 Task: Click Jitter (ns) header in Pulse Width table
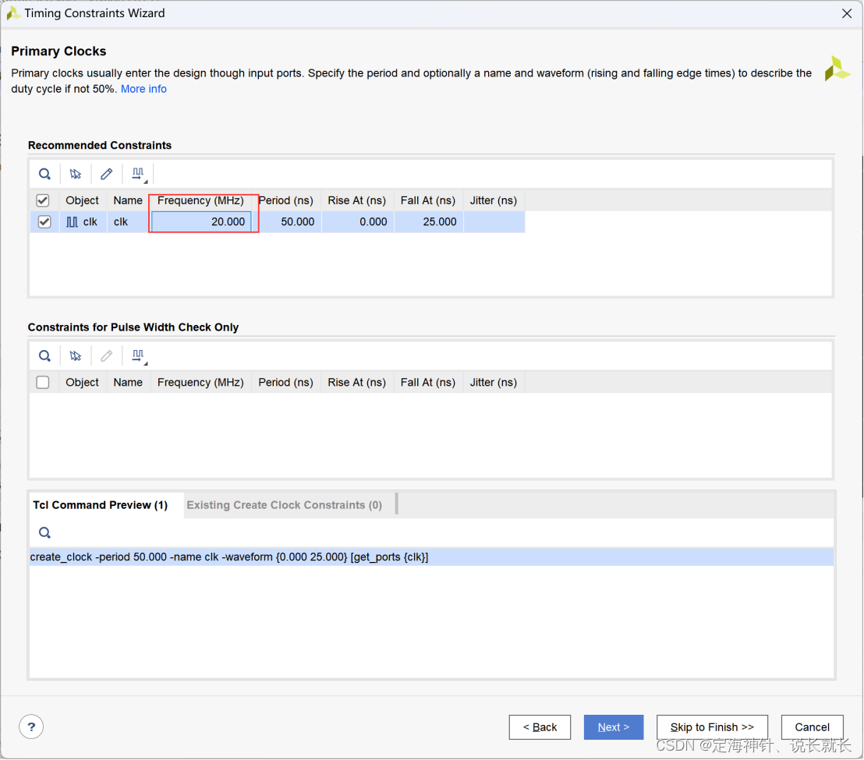[493, 382]
